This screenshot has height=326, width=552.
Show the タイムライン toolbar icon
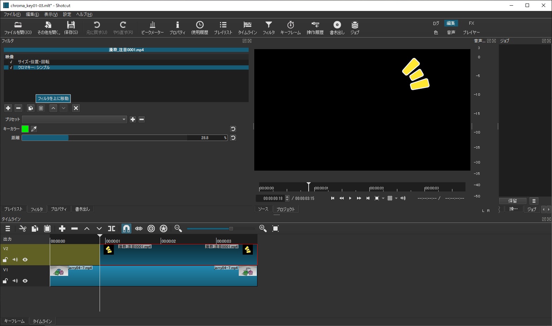click(248, 28)
